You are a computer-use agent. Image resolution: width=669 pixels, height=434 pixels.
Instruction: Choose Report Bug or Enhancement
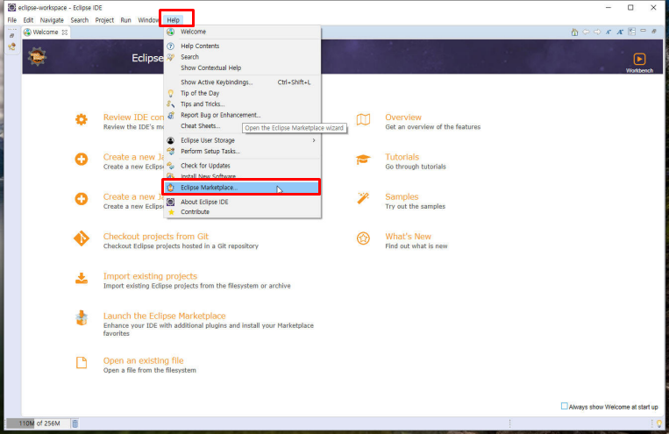tap(242, 115)
